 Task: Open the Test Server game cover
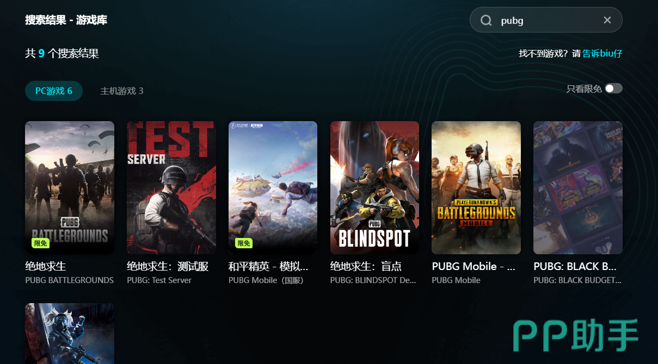(171, 187)
